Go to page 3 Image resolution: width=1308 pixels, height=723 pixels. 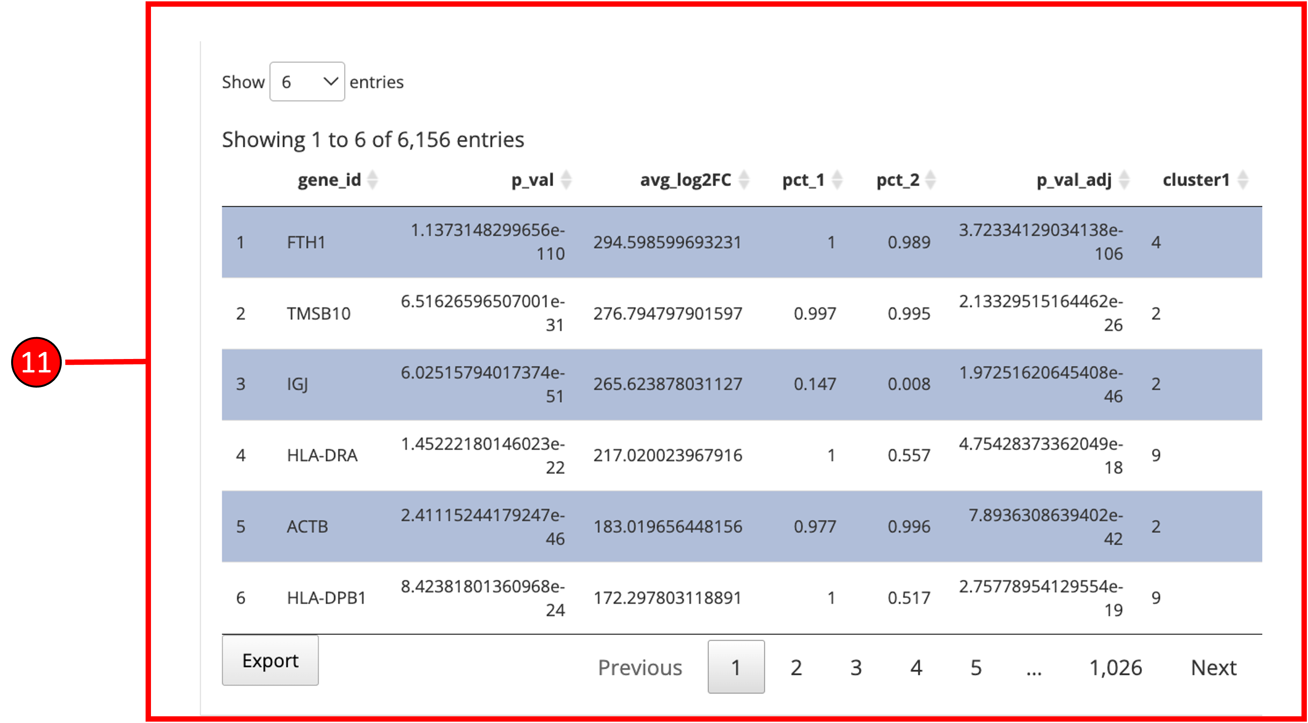(855, 667)
